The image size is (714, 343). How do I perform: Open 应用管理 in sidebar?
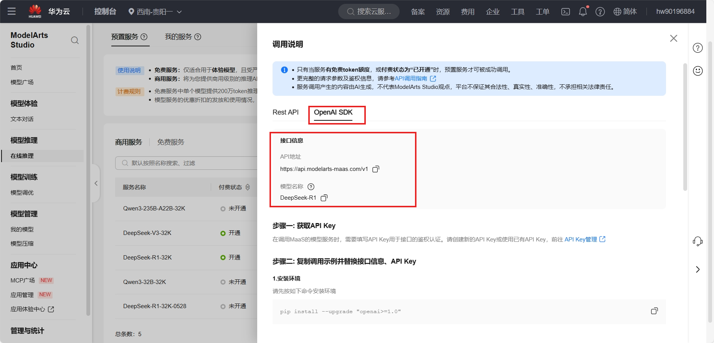[22, 295]
